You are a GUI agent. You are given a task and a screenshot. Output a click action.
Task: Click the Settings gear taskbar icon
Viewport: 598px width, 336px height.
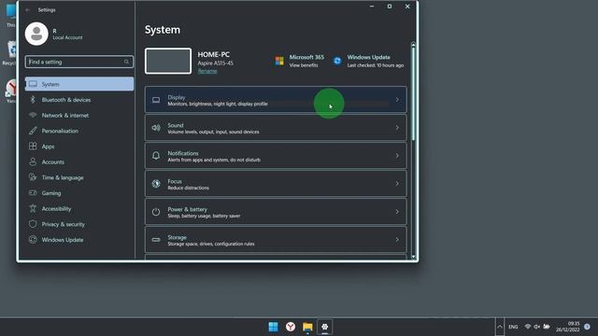pyautogui.click(x=324, y=327)
